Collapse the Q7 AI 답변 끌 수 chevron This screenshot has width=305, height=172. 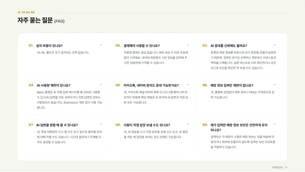[x=101, y=124]
